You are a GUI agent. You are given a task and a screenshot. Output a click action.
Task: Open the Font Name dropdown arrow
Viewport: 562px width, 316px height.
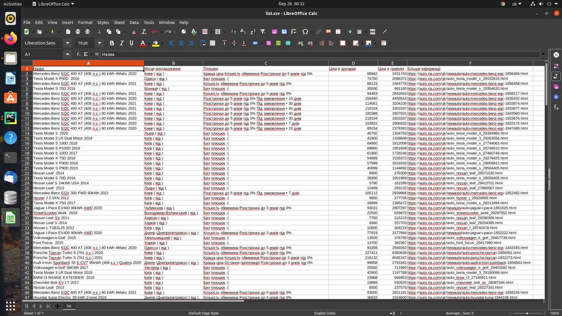pyautogui.click(x=67, y=43)
